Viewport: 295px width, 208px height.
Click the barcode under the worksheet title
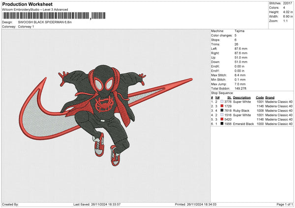[54, 16]
